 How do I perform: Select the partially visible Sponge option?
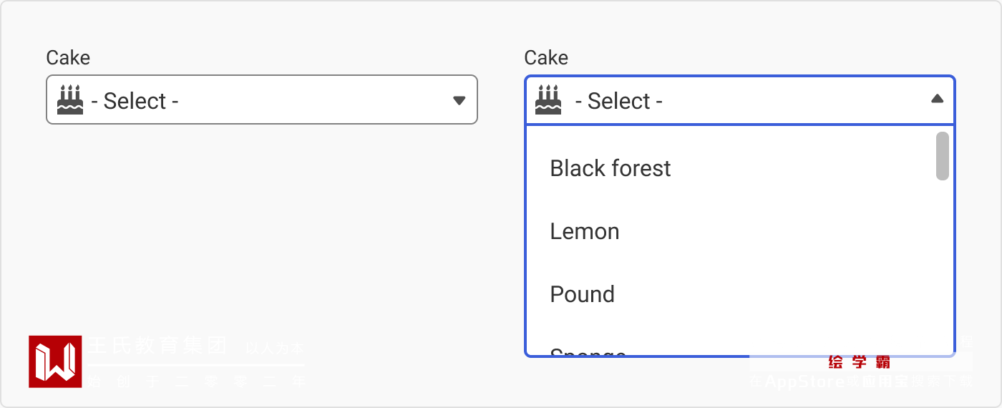point(588,351)
